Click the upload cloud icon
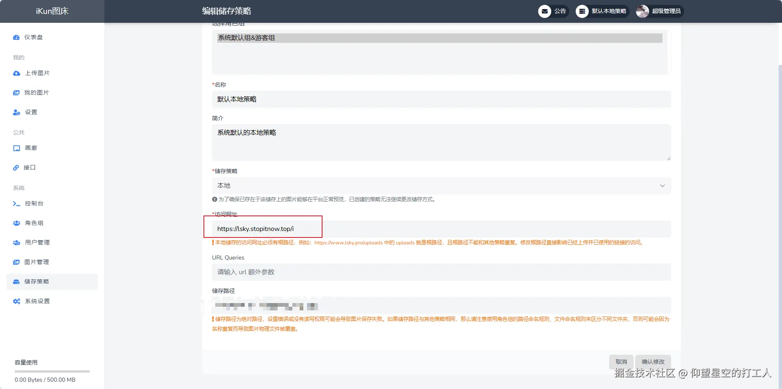The width and height of the screenshot is (782, 389). point(16,73)
